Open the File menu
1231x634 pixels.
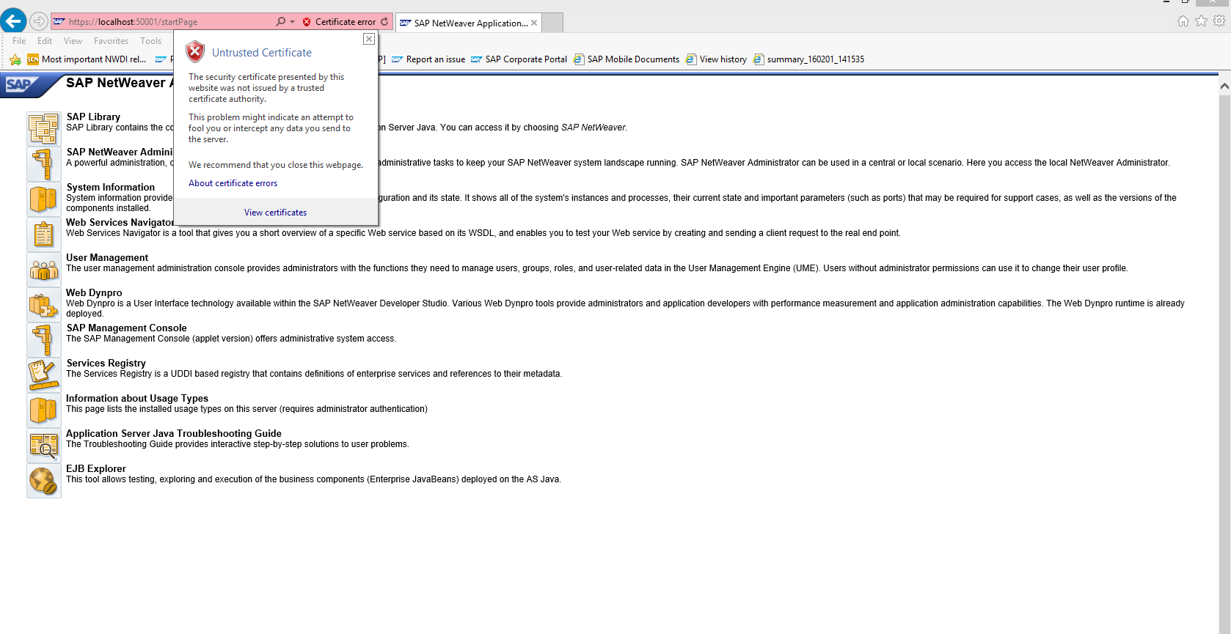[x=19, y=41]
